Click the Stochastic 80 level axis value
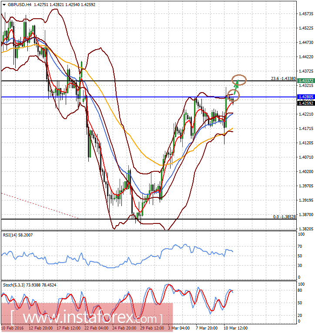 click(300, 290)
